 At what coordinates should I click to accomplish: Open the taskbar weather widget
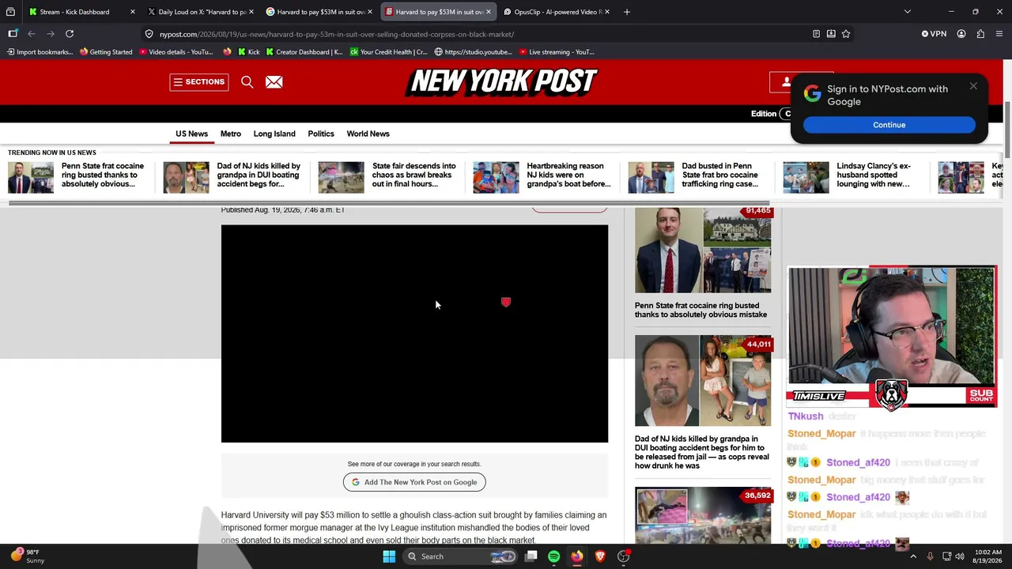point(27,556)
